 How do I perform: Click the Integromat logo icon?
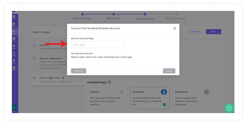[x=207, y=92]
